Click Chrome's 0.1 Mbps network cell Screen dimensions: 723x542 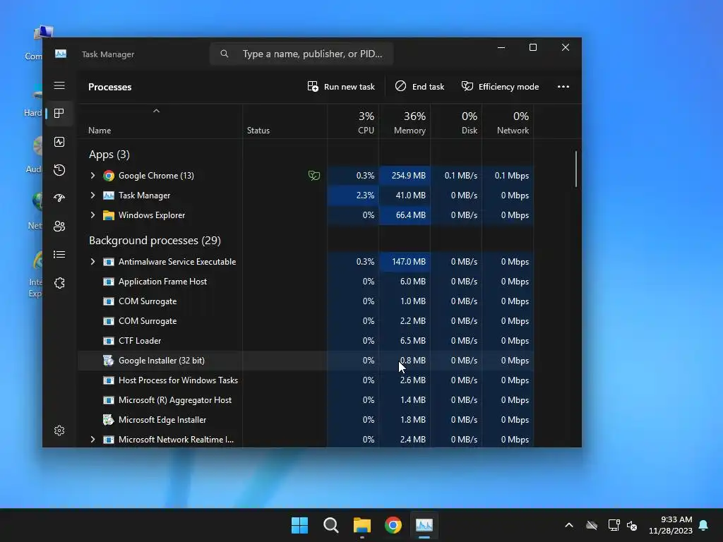[x=508, y=176]
